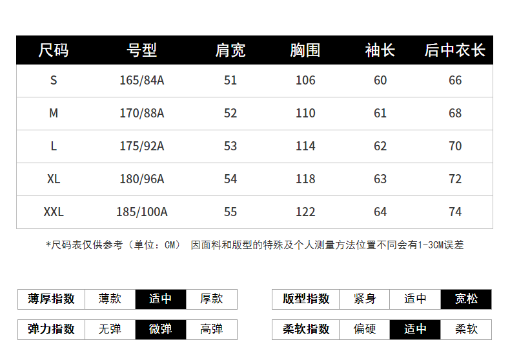
Task: Click garment length value 74
Action: point(455,212)
